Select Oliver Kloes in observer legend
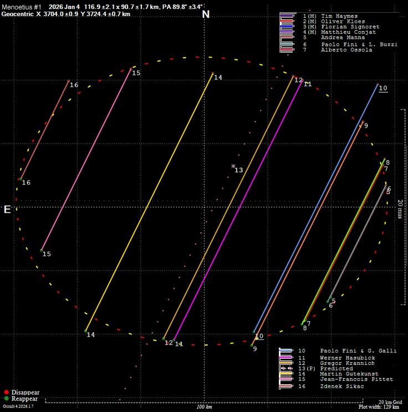Image resolution: width=408 pixels, height=412 pixels. [x=340, y=22]
